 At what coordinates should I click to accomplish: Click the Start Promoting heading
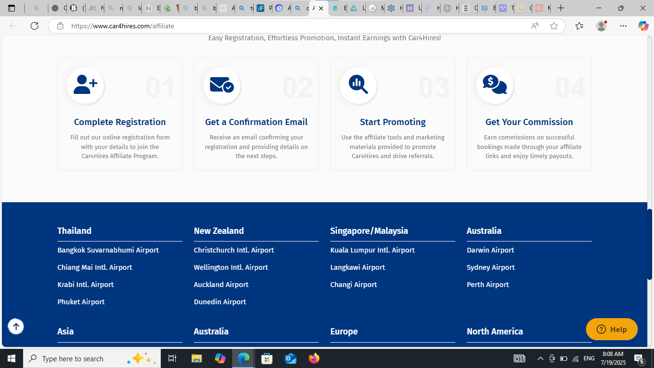coord(393,122)
